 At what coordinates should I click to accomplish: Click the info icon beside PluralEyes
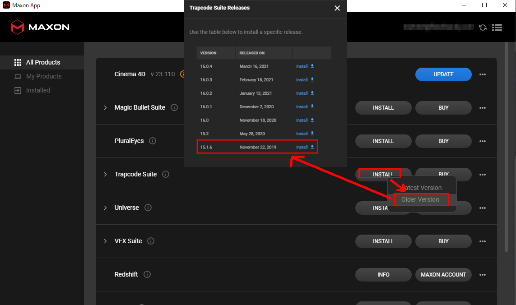tap(153, 141)
